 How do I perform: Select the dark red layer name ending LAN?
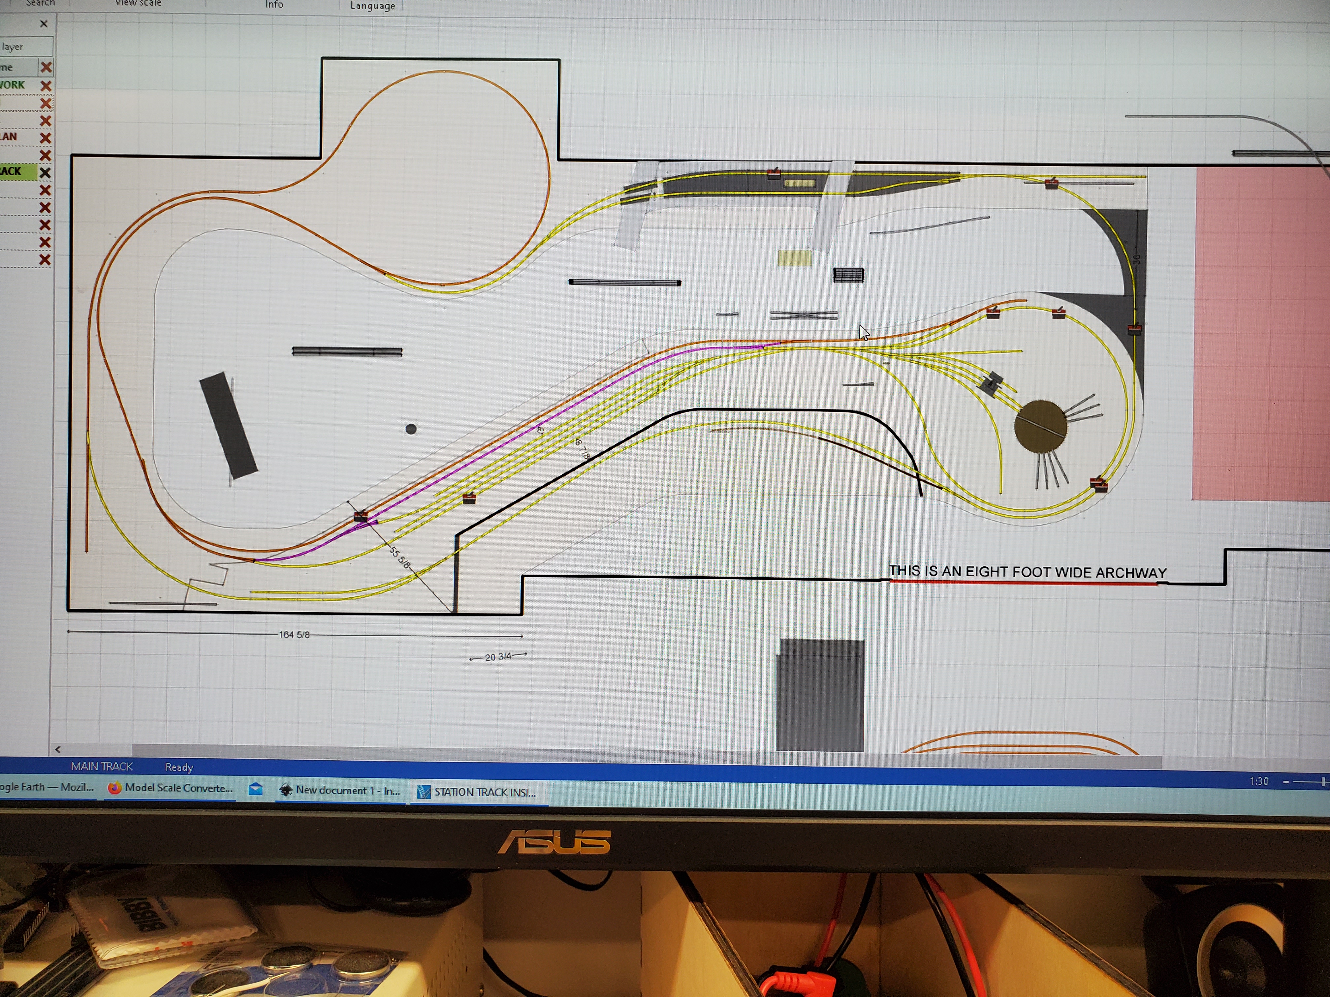click(x=9, y=136)
